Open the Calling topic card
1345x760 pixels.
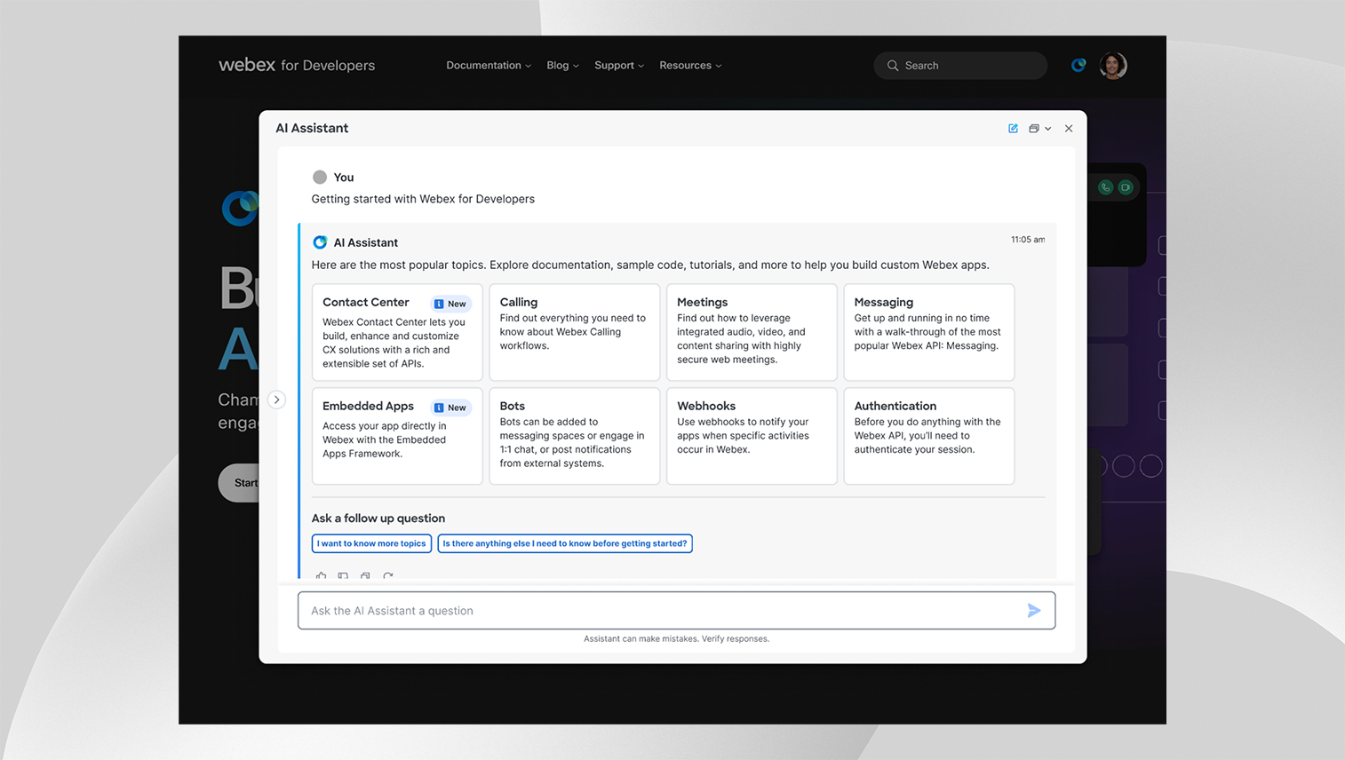point(575,333)
